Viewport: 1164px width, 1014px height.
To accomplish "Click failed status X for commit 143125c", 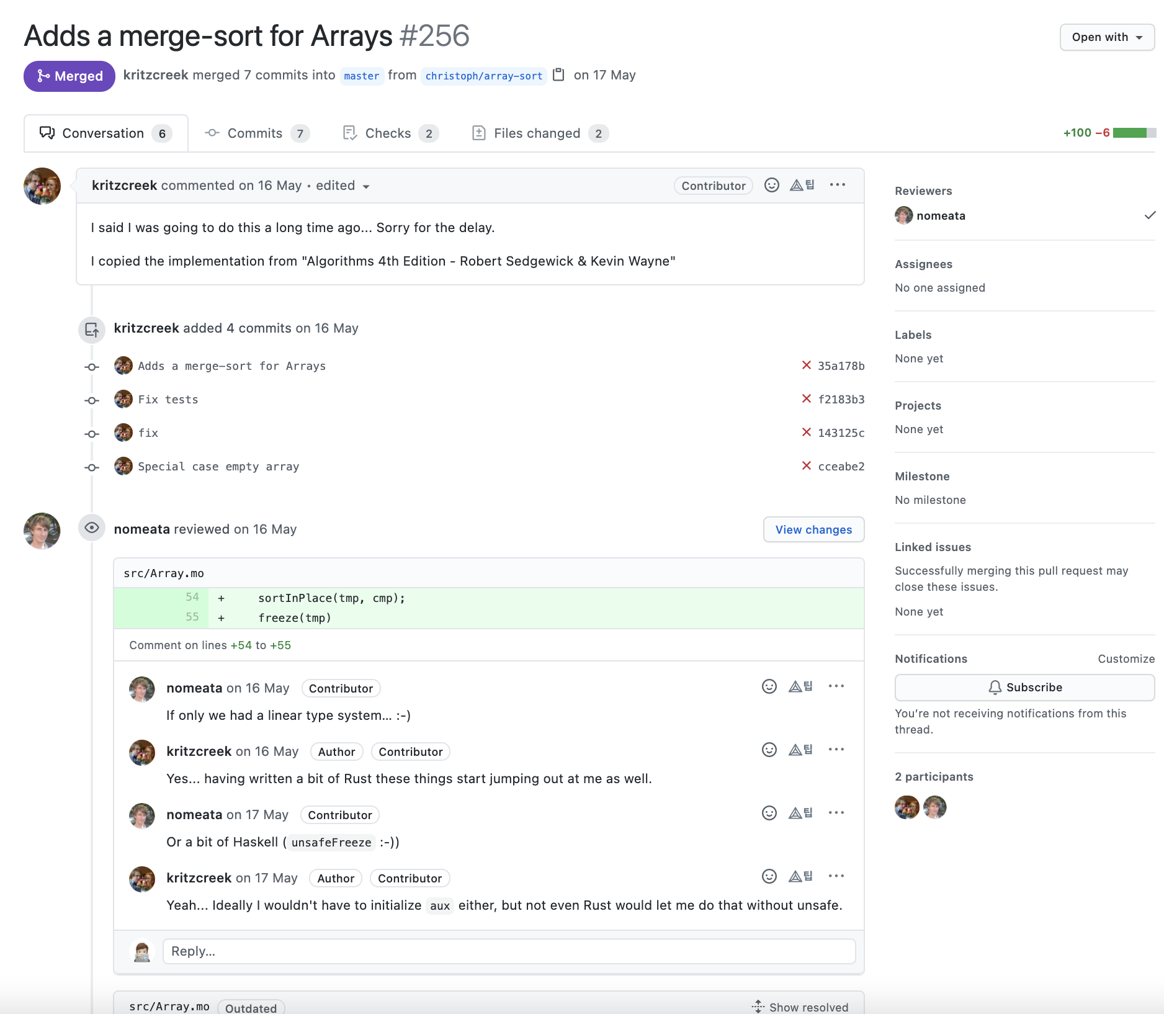I will click(806, 433).
